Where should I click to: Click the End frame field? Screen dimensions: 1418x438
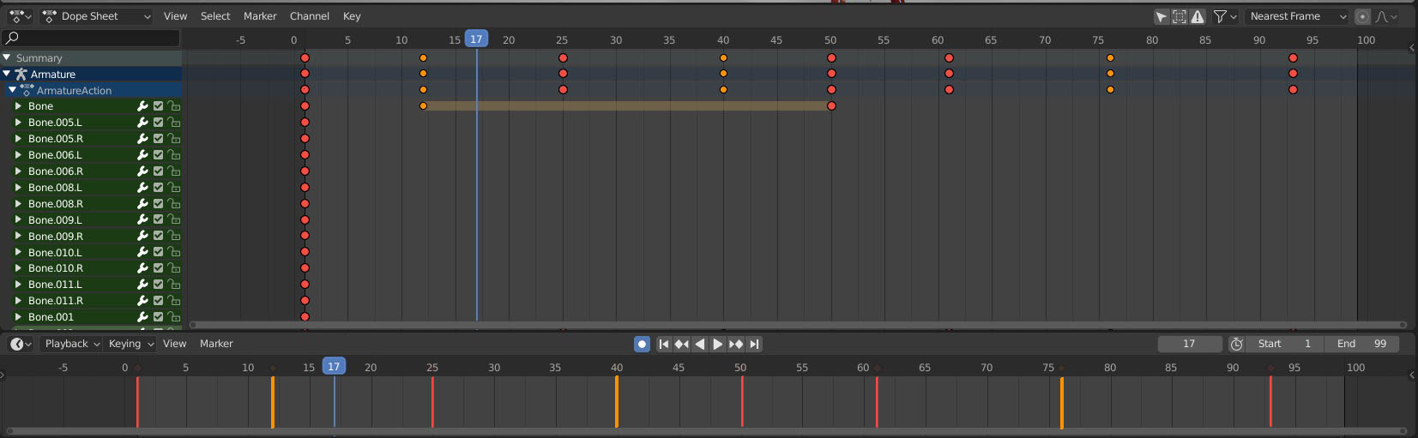click(1361, 344)
